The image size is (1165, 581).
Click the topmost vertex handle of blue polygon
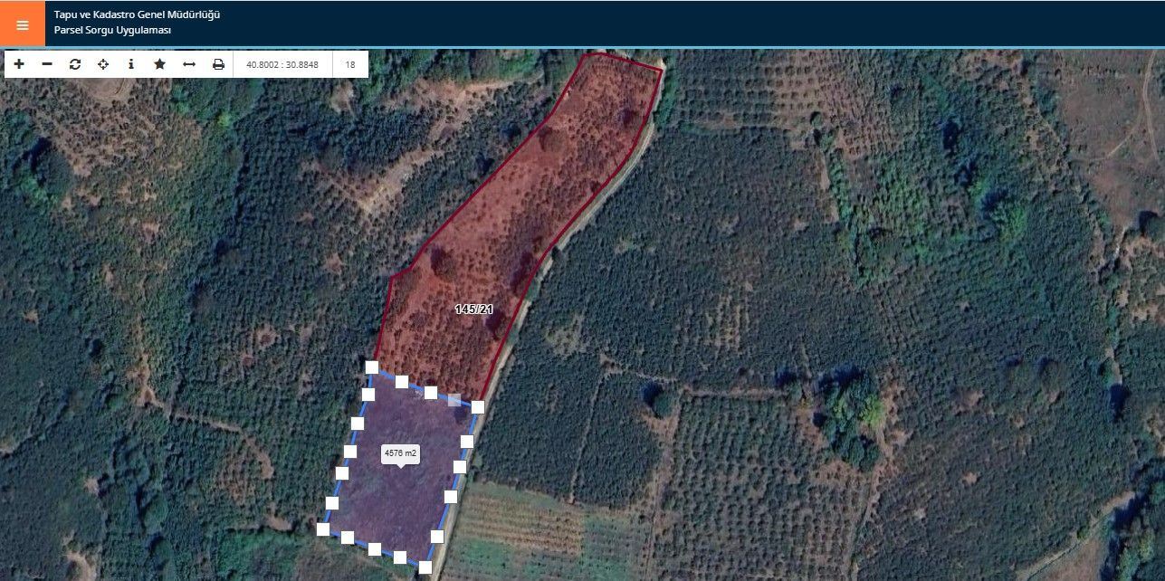pos(371,367)
